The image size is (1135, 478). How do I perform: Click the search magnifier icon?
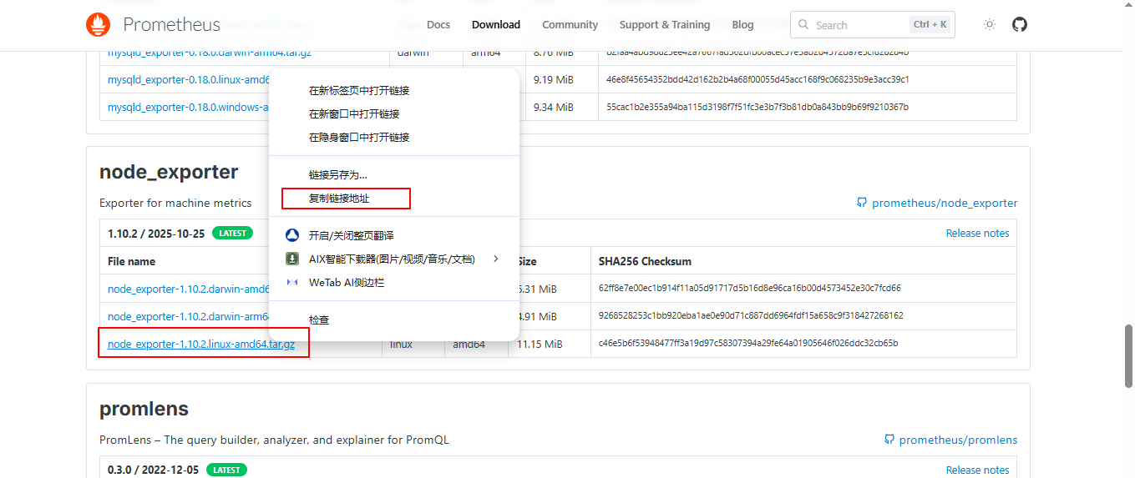(x=803, y=25)
